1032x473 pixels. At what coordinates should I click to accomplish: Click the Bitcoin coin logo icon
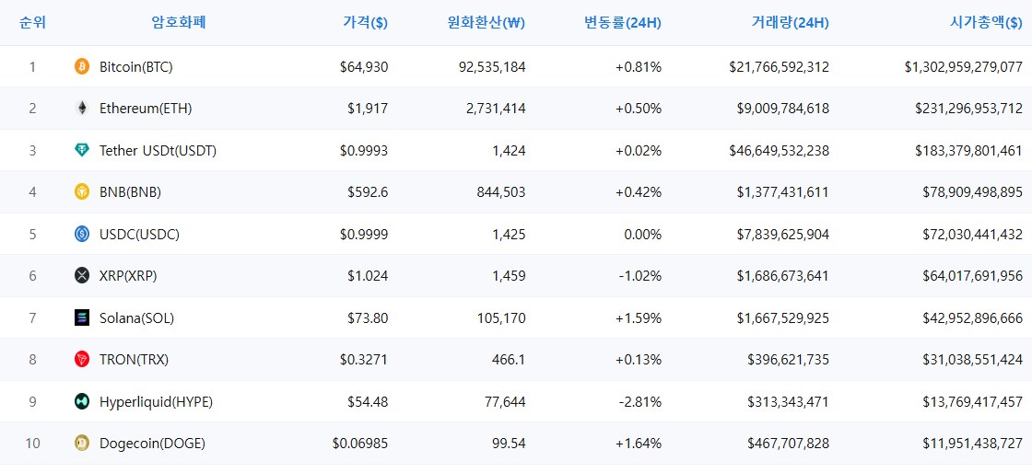[x=82, y=66]
